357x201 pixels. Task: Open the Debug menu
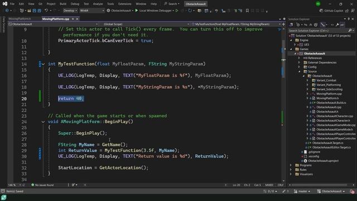coord(75,4)
